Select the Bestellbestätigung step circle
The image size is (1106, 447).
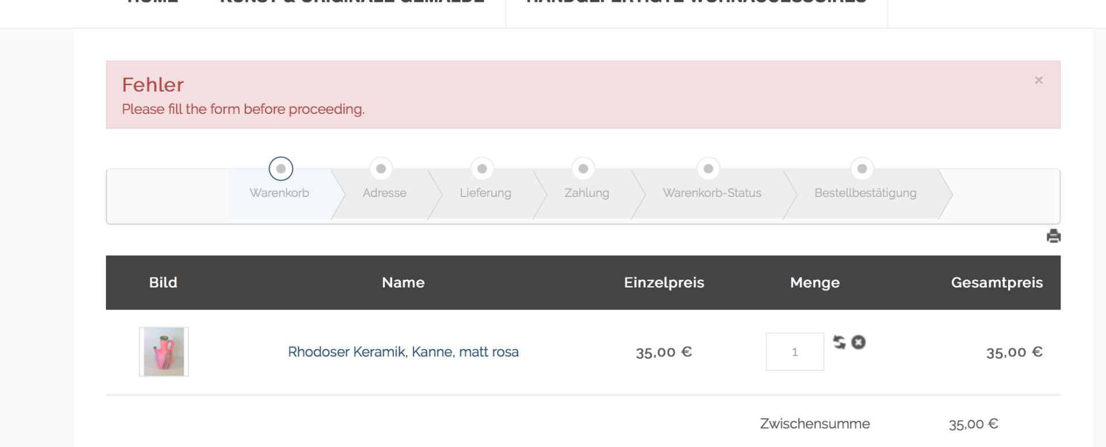pos(862,169)
